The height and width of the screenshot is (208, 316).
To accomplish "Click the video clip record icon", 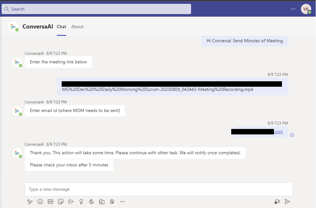I will (x=277, y=202).
